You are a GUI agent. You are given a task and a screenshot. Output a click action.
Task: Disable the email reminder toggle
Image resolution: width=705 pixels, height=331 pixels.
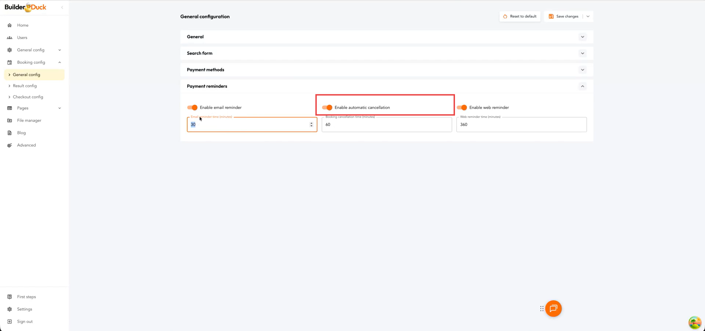point(192,107)
